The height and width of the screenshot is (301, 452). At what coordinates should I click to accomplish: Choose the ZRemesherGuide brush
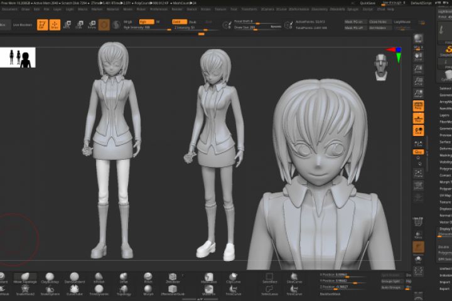[173, 290]
